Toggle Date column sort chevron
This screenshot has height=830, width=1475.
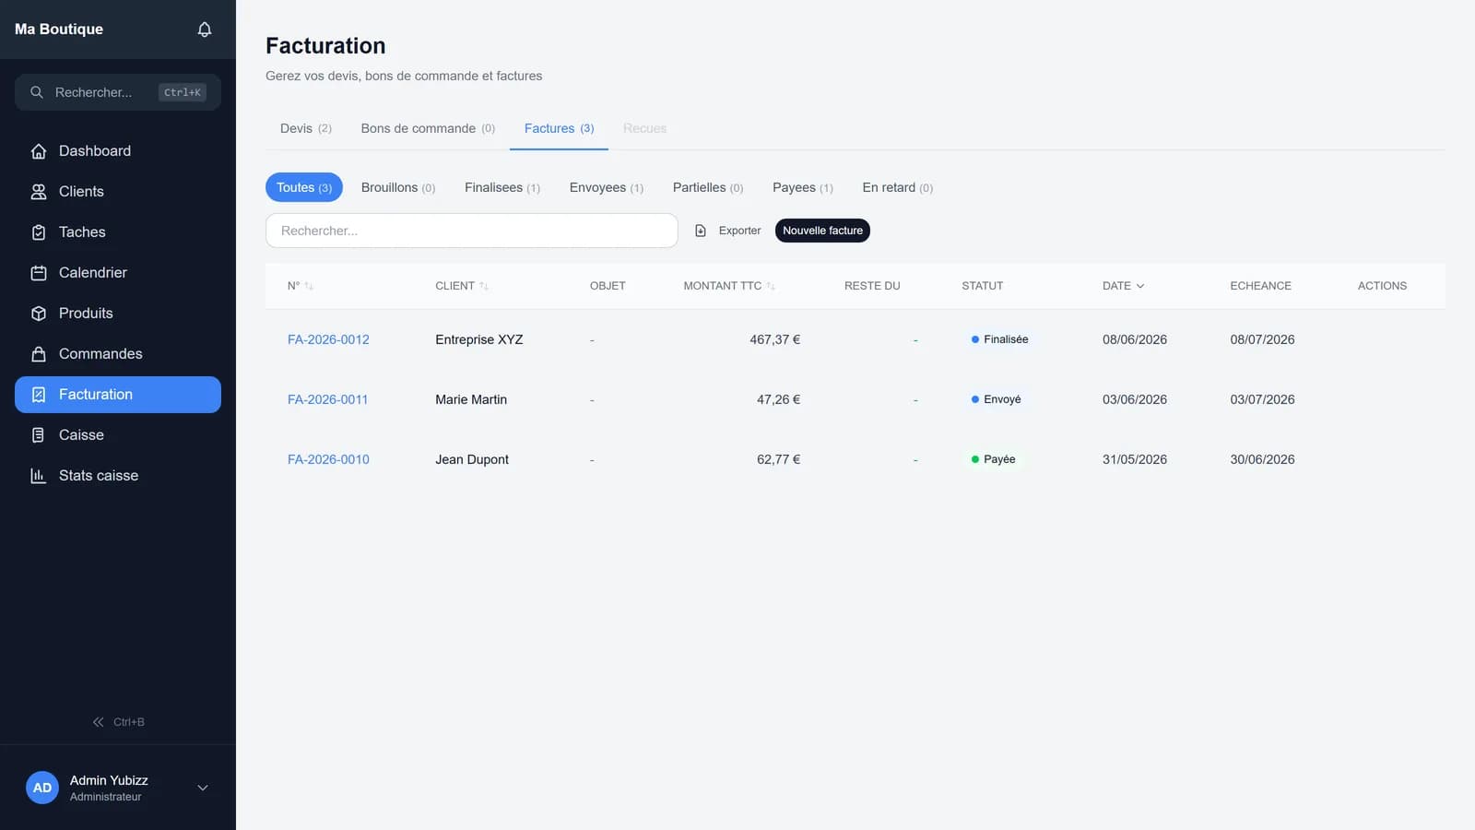1140,286
